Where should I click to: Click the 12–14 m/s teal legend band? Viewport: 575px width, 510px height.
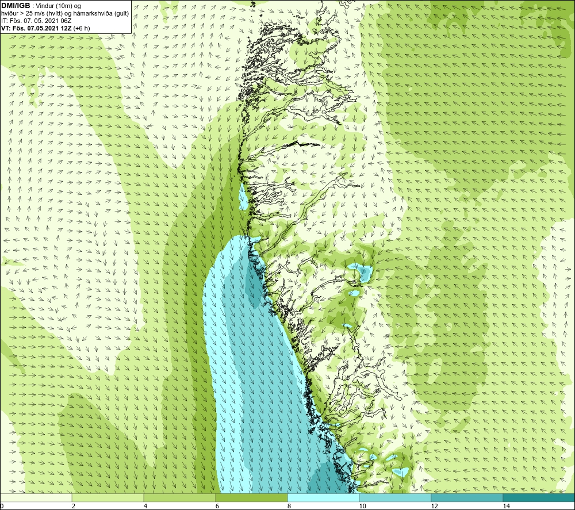467,497
